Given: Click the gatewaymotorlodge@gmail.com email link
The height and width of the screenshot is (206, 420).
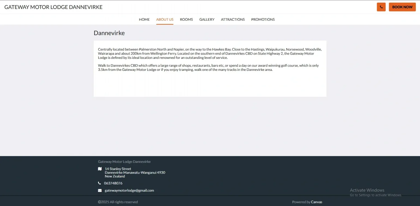Looking at the screenshot, I should (x=129, y=190).
